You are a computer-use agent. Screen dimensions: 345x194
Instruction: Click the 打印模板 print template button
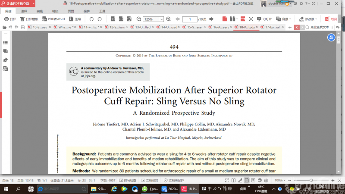click(29, 19)
